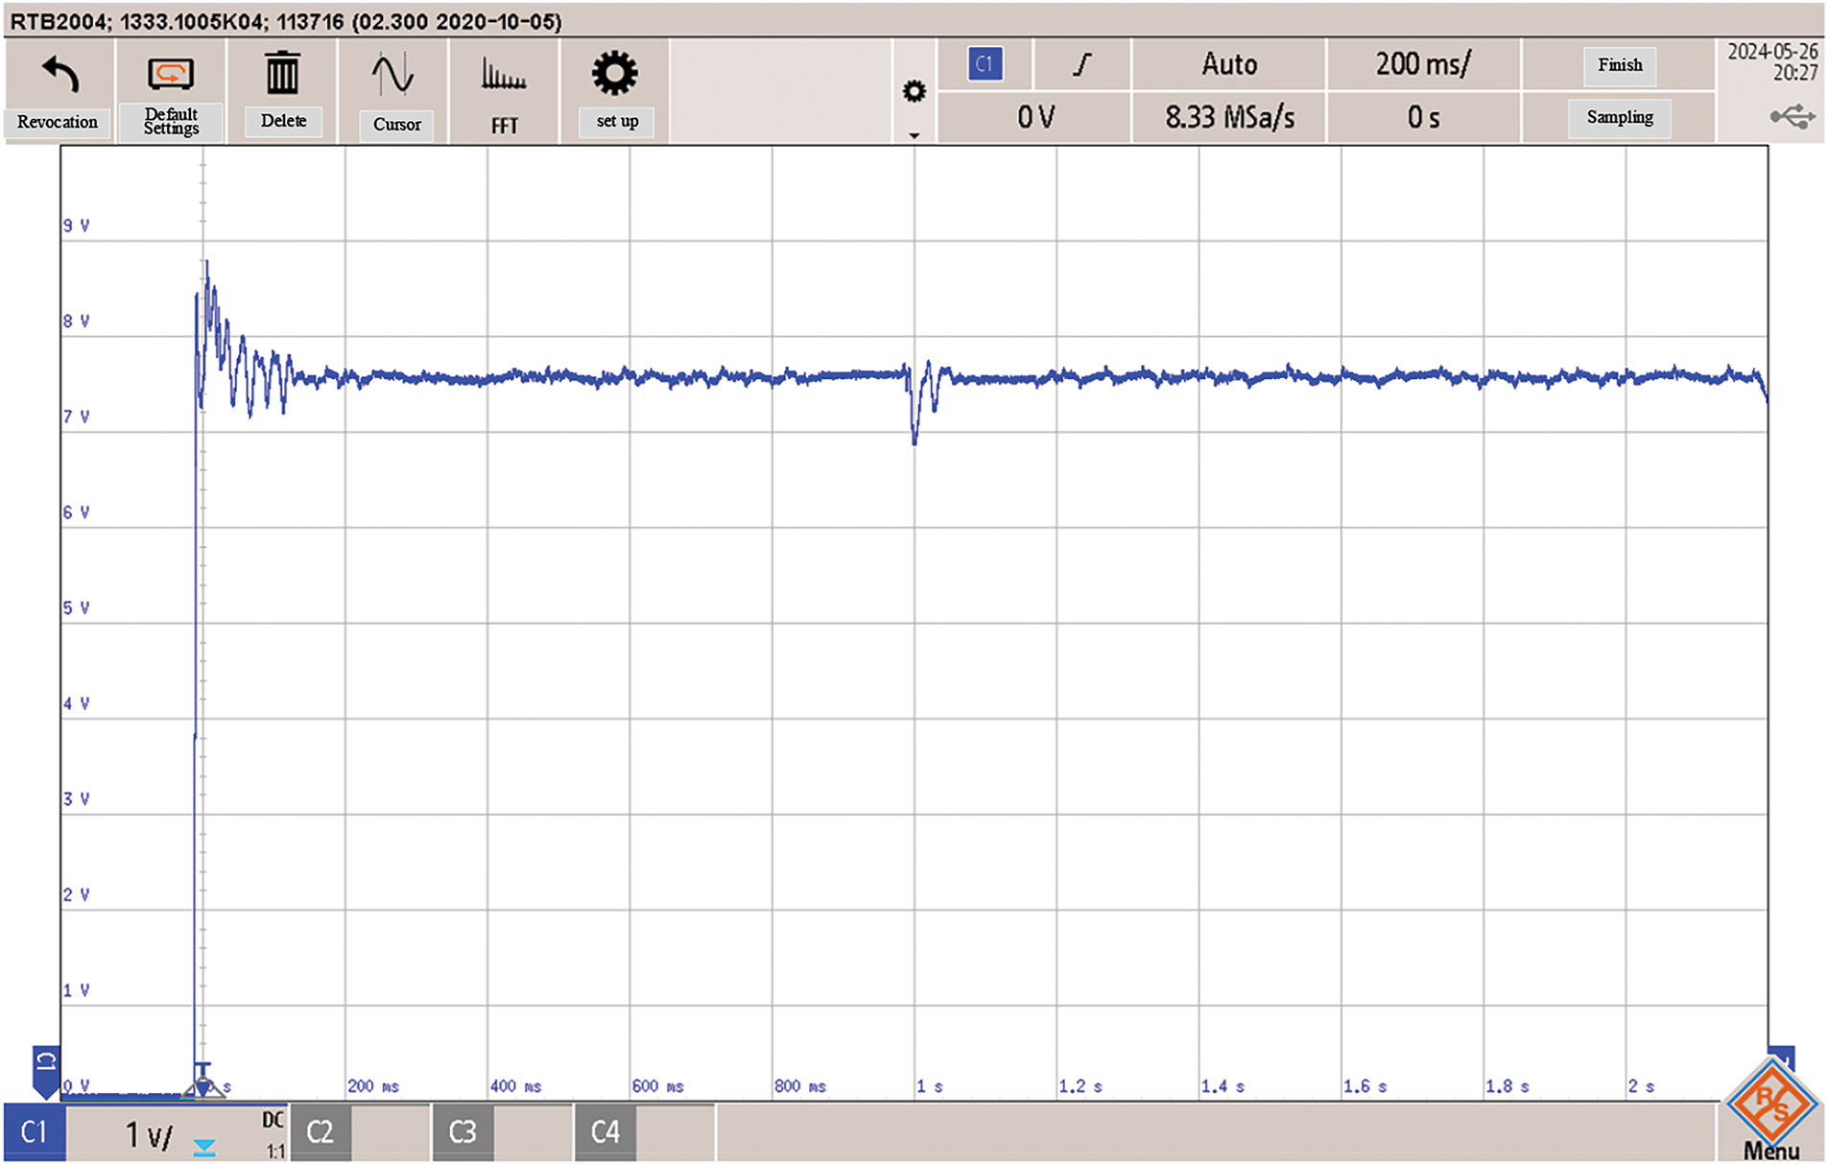This screenshot has height=1165, width=1828.
Task: Turn on channel C4
Action: tap(605, 1132)
